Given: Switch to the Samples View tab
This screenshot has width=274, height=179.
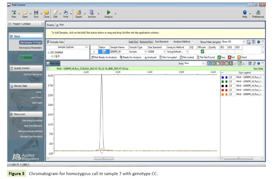Looking at the screenshot, I should coord(56,42).
